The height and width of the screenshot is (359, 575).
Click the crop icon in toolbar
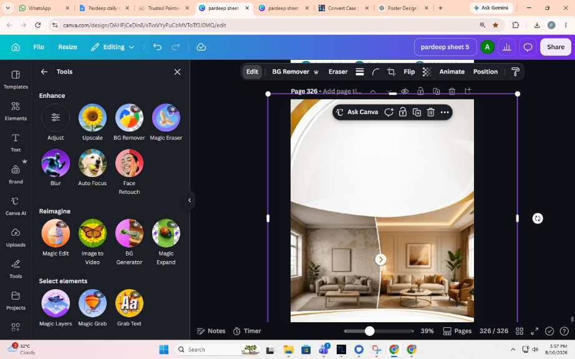(x=391, y=72)
